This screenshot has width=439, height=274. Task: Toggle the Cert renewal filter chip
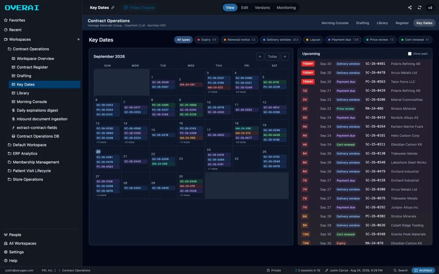coord(415,40)
